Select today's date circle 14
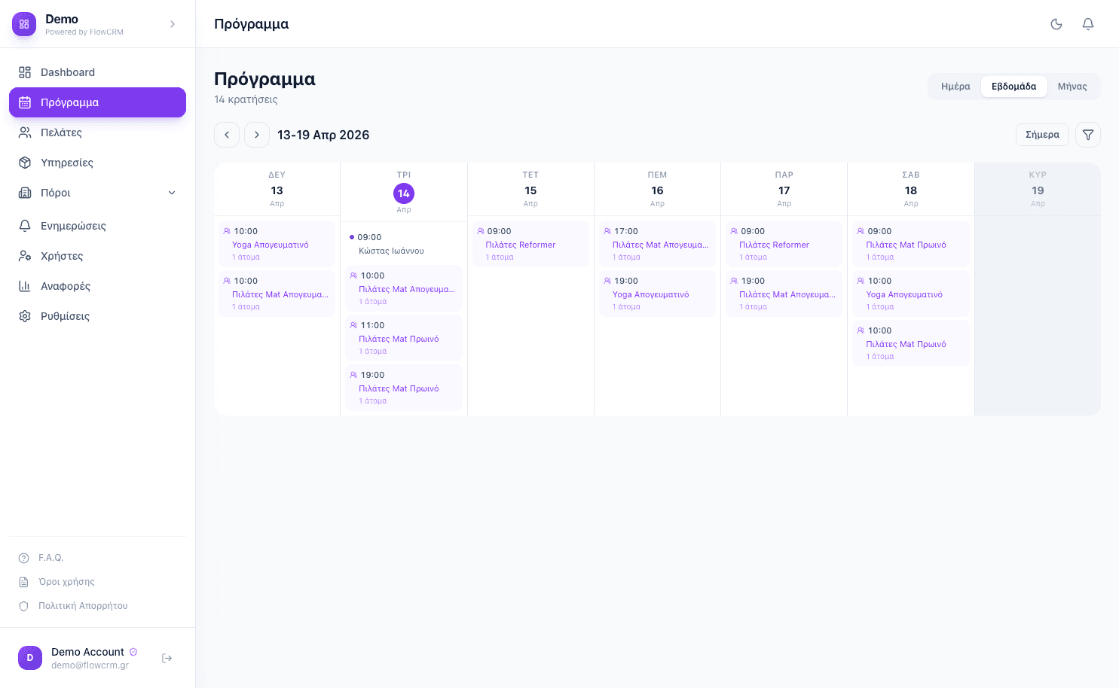Viewport: 1119px width, 688px height. 404,193
